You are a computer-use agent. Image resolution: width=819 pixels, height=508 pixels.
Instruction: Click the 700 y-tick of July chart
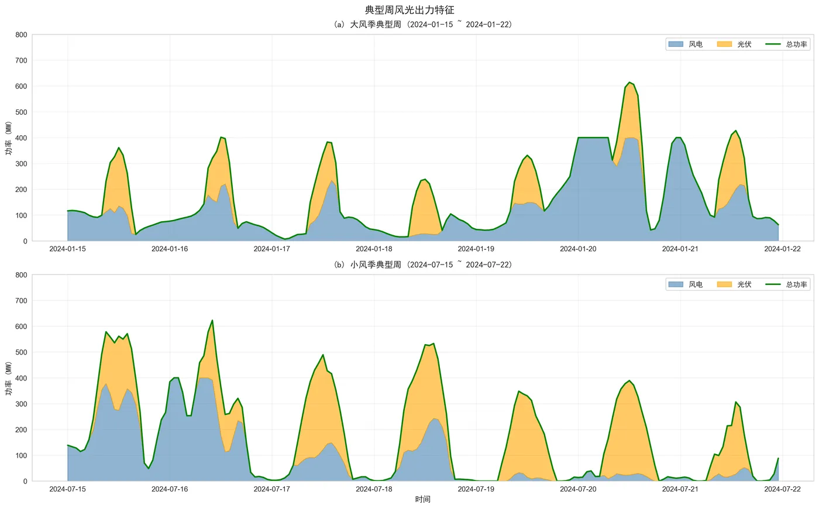20,301
